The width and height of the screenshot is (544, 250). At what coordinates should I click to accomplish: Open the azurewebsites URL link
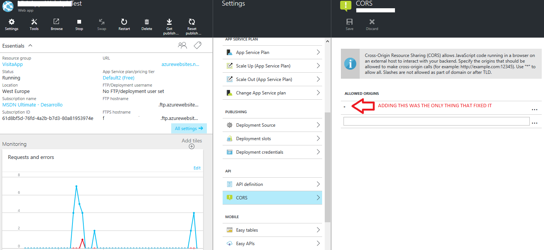tap(180, 64)
